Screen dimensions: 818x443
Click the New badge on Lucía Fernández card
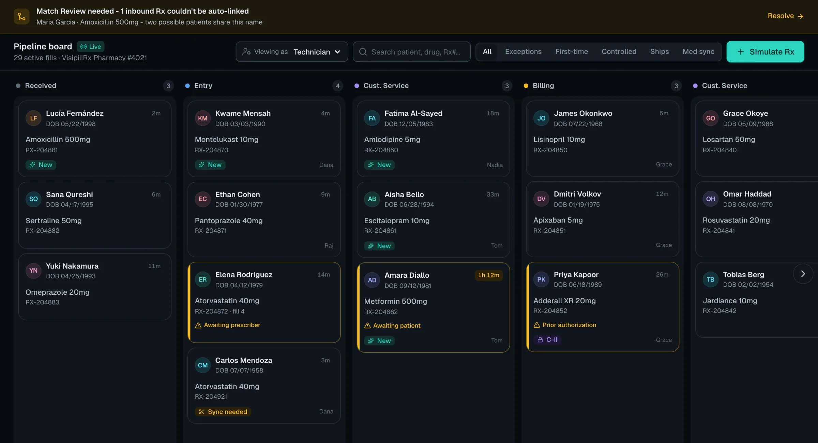click(x=41, y=165)
